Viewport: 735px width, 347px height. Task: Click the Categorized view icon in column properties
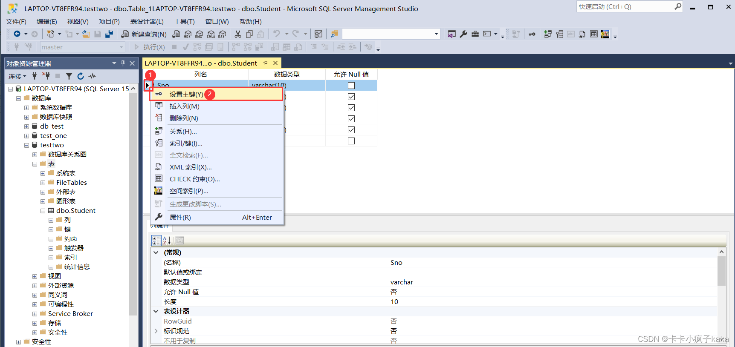156,241
